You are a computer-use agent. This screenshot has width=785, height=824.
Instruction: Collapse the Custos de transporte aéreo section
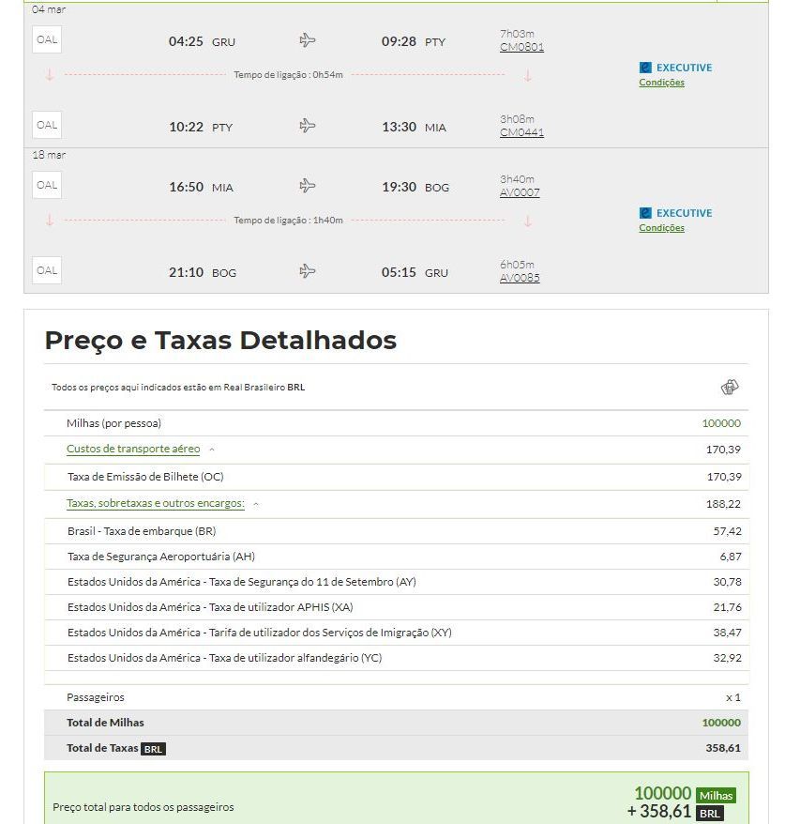click(x=133, y=449)
